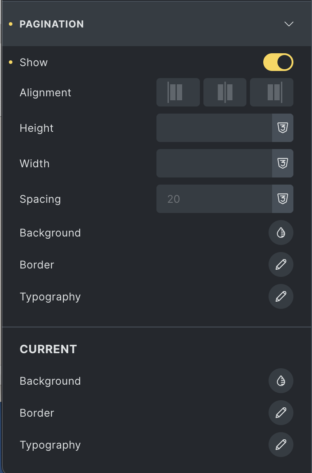Collapse the Pagination section chevron
The width and height of the screenshot is (312, 473).
coord(289,24)
